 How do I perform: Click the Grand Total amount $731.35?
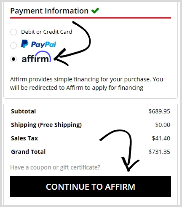point(159,152)
